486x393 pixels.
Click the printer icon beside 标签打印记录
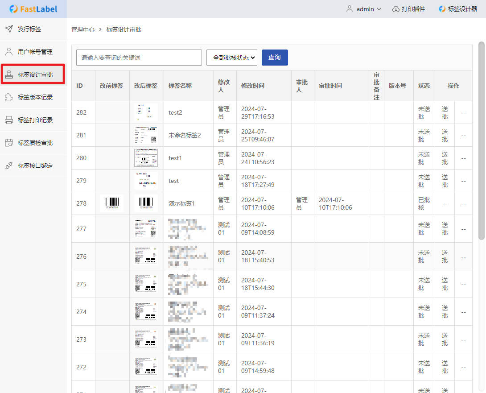[9, 120]
